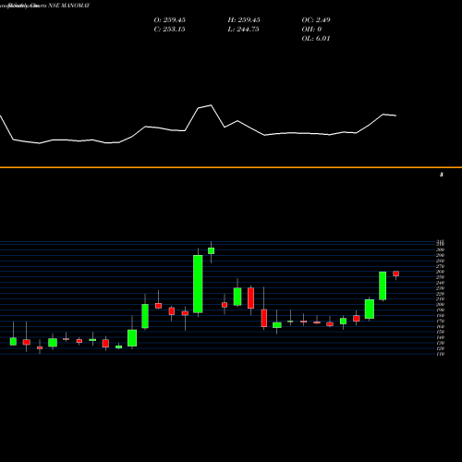The width and height of the screenshot is (462, 462).
Task: Click the low price value 244.75
Action: [x=248, y=30]
